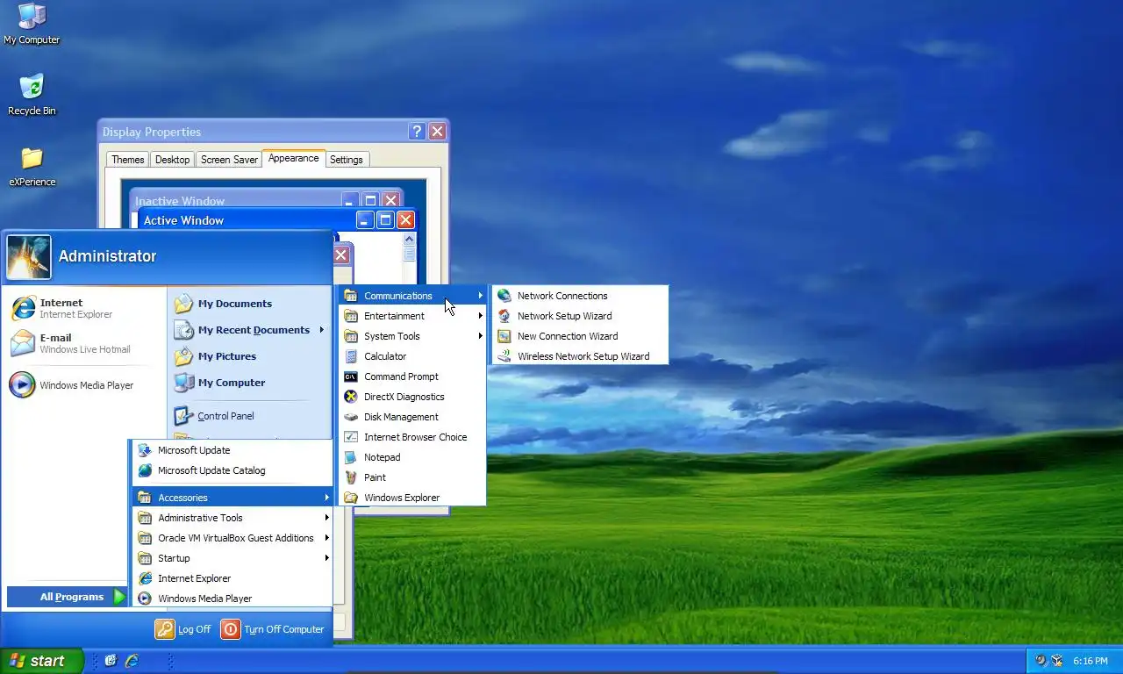Start the Network Setup Wizard
Screen dimensions: 1123x674
click(580, 316)
